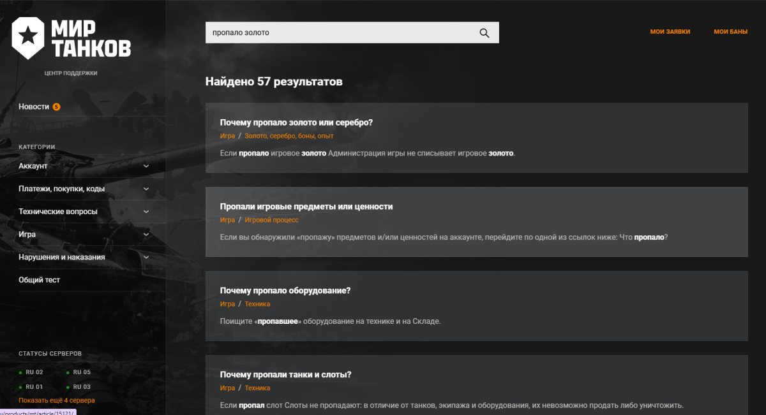This screenshot has height=415, width=766.
Task: Click the Статусы серверов heading
Action: tap(50, 354)
